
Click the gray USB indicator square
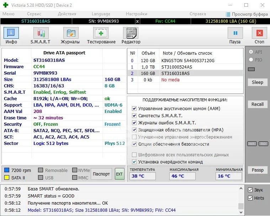point(41,178)
